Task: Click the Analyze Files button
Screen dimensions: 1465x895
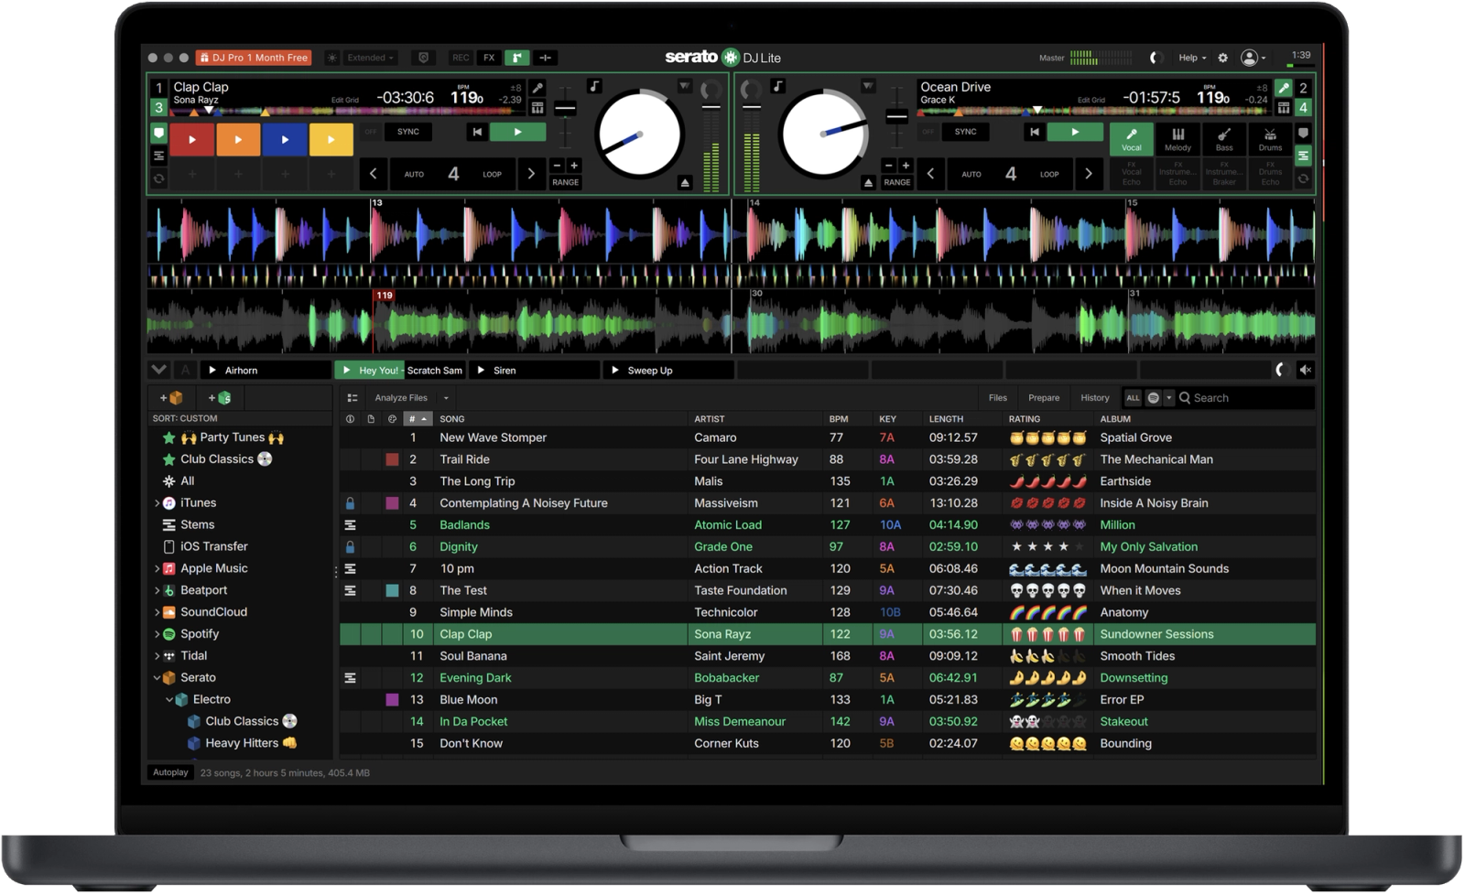Action: (401, 398)
